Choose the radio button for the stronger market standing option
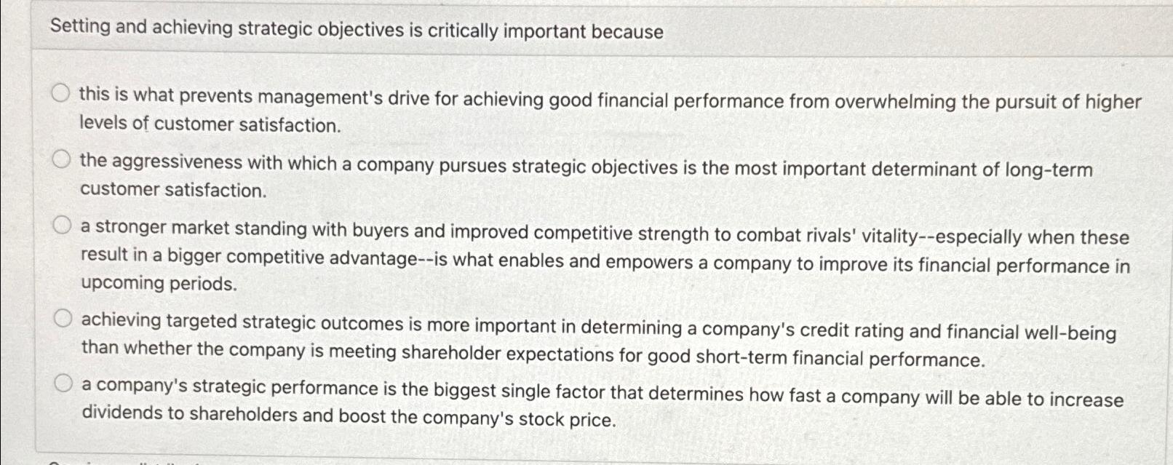 pyautogui.click(x=63, y=224)
